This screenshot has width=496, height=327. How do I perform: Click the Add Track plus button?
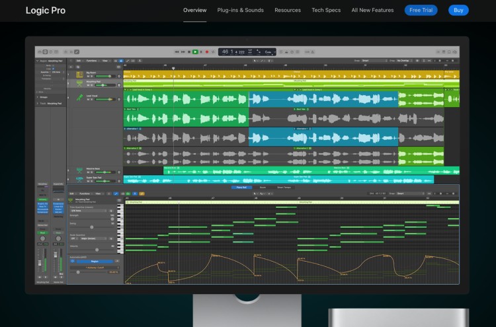pyautogui.click(x=71, y=67)
